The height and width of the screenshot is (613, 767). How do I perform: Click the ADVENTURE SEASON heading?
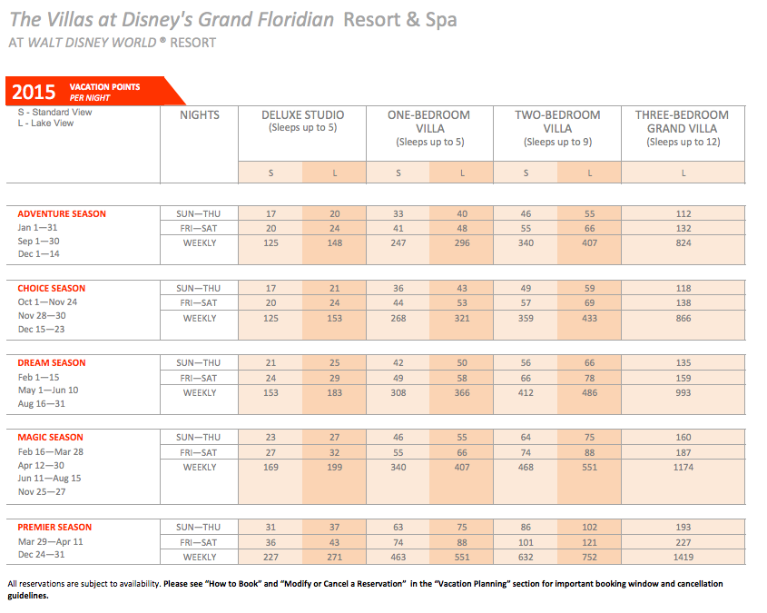(x=62, y=214)
